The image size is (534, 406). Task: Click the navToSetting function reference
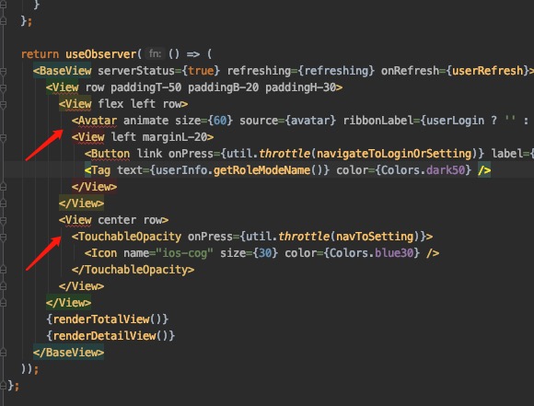(x=375, y=237)
